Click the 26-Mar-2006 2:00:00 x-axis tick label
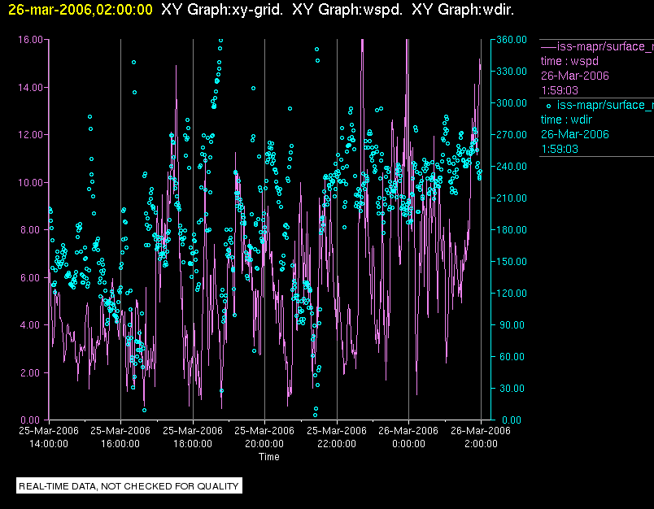This screenshot has height=509, width=654. [480, 437]
